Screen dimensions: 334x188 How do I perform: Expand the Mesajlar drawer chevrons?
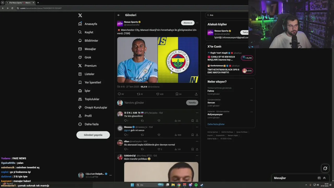pyautogui.click(x=324, y=178)
